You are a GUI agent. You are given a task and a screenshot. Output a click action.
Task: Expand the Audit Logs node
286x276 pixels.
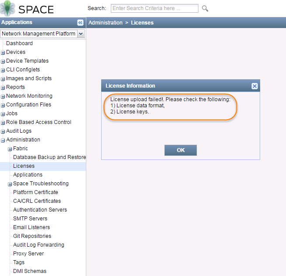(3, 131)
